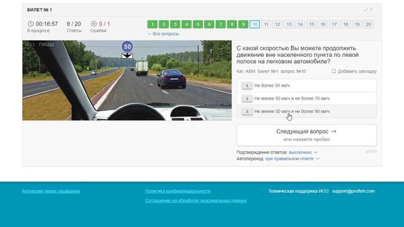Open unanswered question 13
The height and width of the screenshot is (227, 404).
[x=289, y=25]
